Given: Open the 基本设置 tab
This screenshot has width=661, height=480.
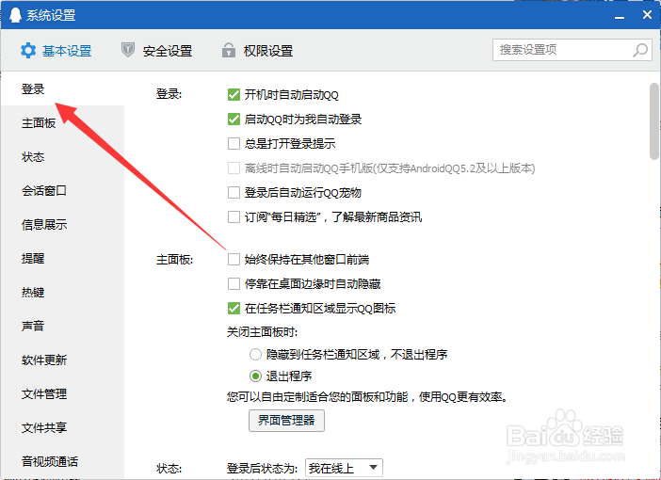Looking at the screenshot, I should click(56, 51).
